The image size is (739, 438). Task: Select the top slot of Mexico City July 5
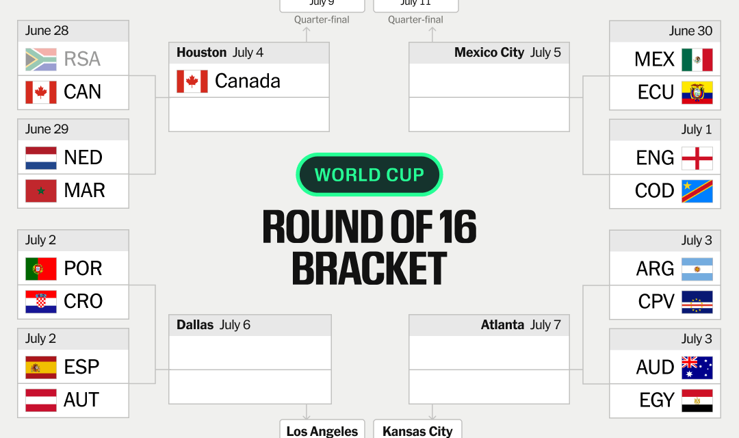pyautogui.click(x=489, y=81)
